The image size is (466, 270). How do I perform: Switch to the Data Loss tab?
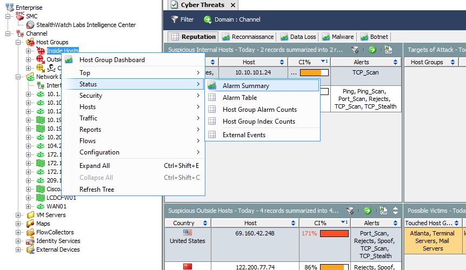[298, 37]
